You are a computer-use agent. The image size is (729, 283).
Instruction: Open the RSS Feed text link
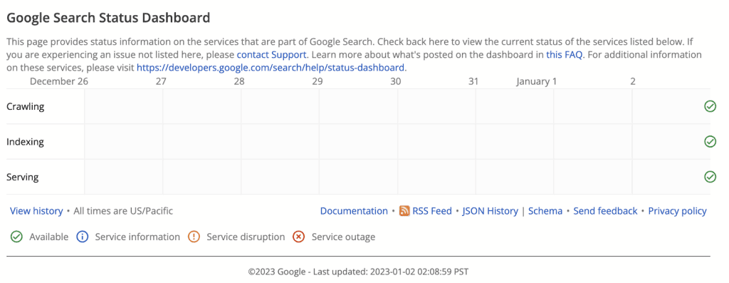[x=432, y=211]
